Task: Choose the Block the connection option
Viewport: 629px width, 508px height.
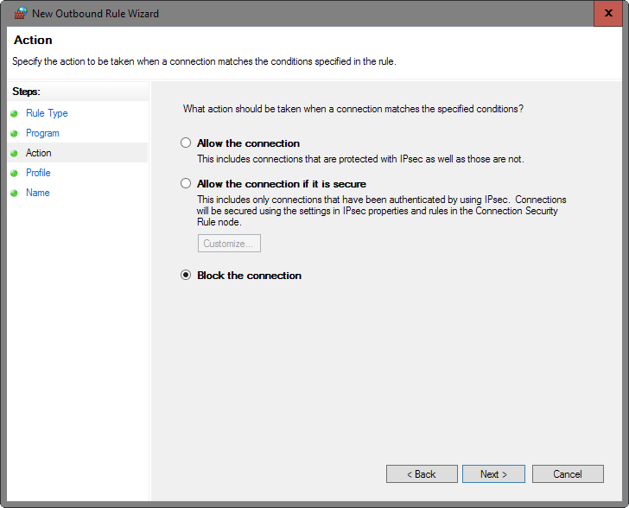Action: [x=185, y=275]
